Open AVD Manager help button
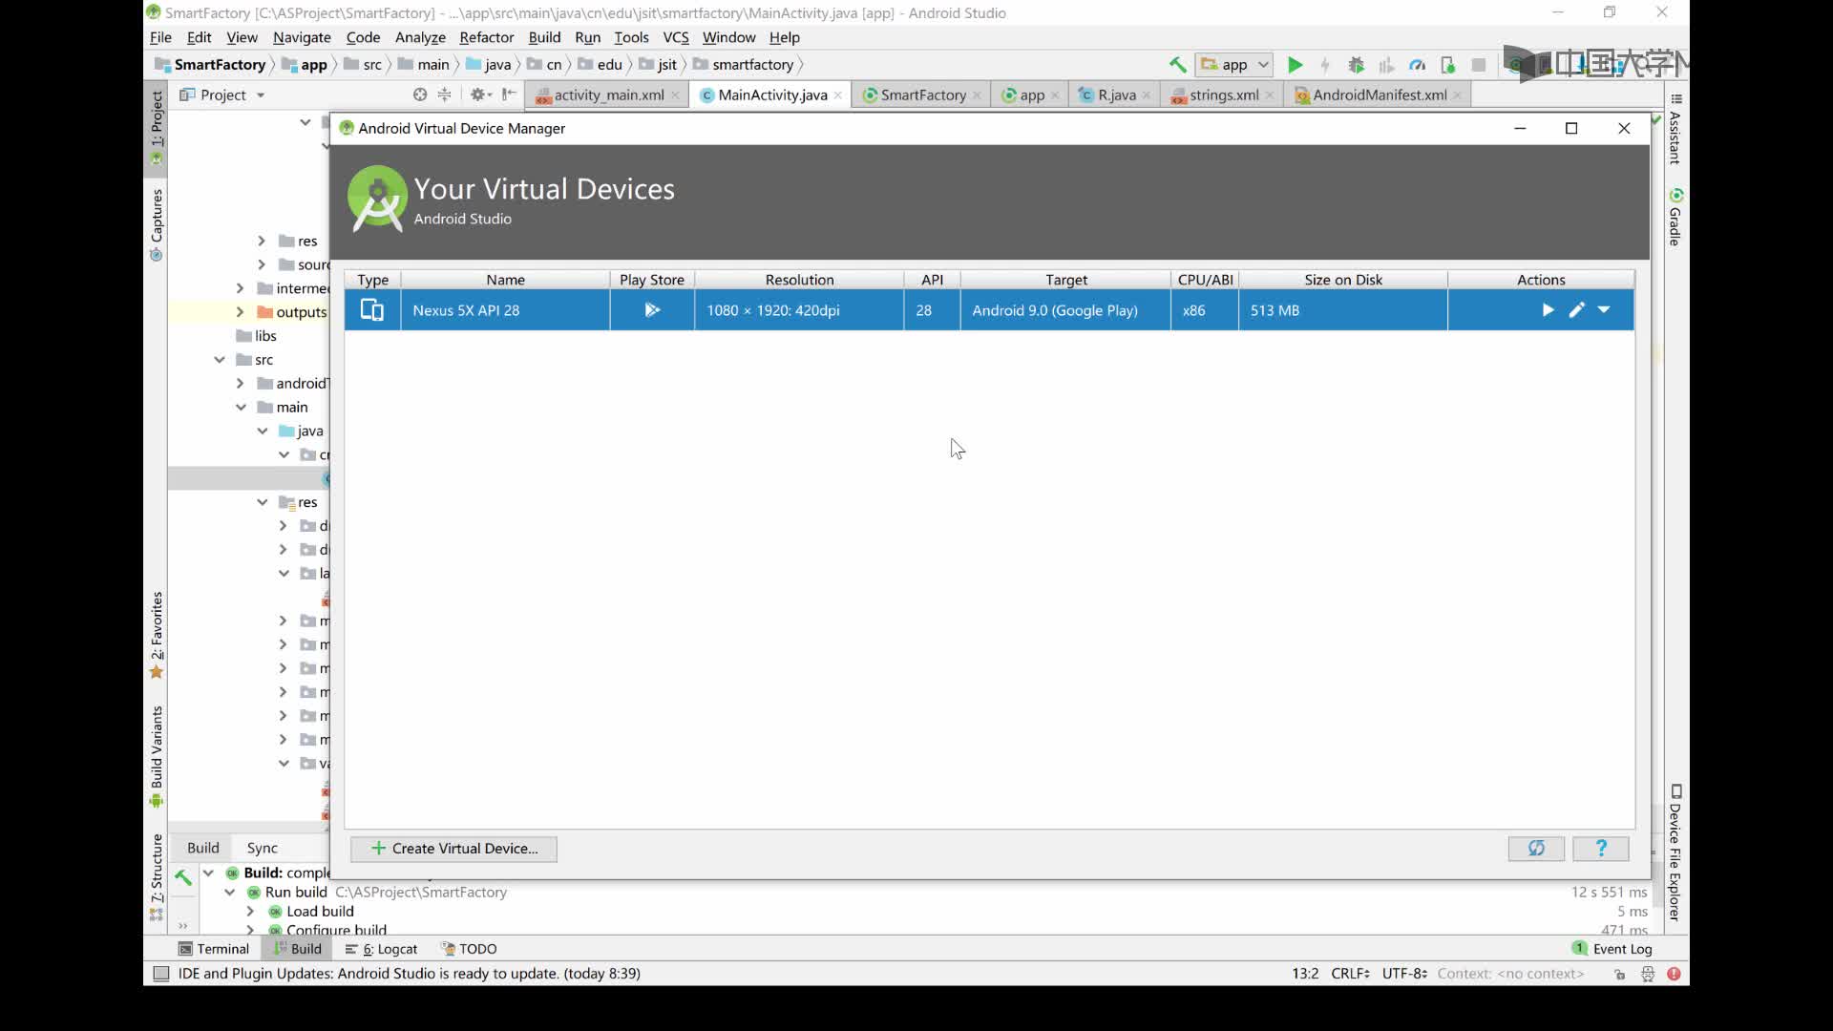Viewport: 1833px width, 1031px height. click(1601, 849)
